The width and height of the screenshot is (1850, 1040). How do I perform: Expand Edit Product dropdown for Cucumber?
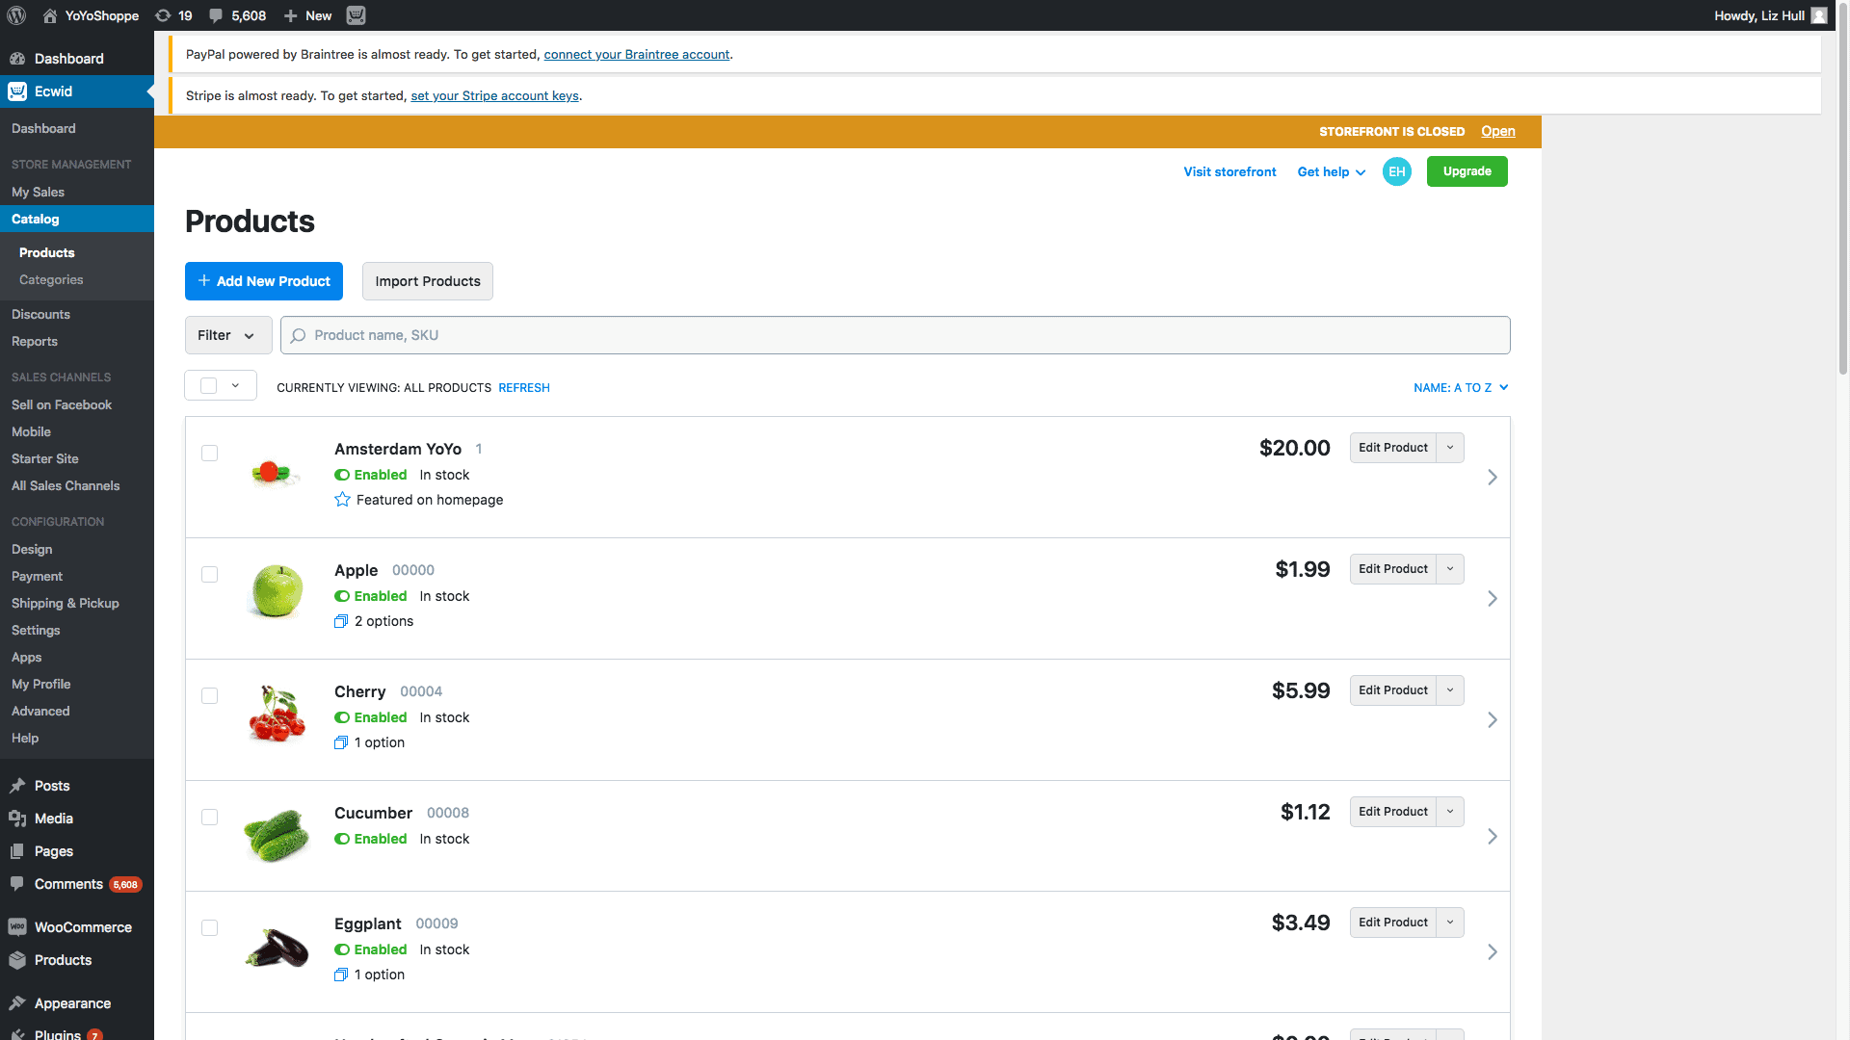click(x=1450, y=812)
